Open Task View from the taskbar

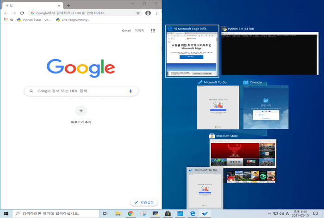click(106, 214)
